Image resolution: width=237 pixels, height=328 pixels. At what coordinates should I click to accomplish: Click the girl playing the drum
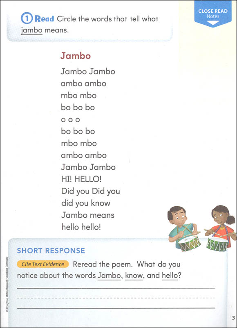coord(221,226)
